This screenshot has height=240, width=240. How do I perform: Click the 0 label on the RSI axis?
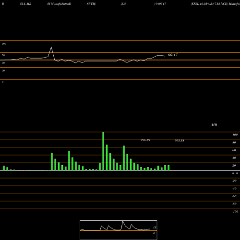pos(2,82)
